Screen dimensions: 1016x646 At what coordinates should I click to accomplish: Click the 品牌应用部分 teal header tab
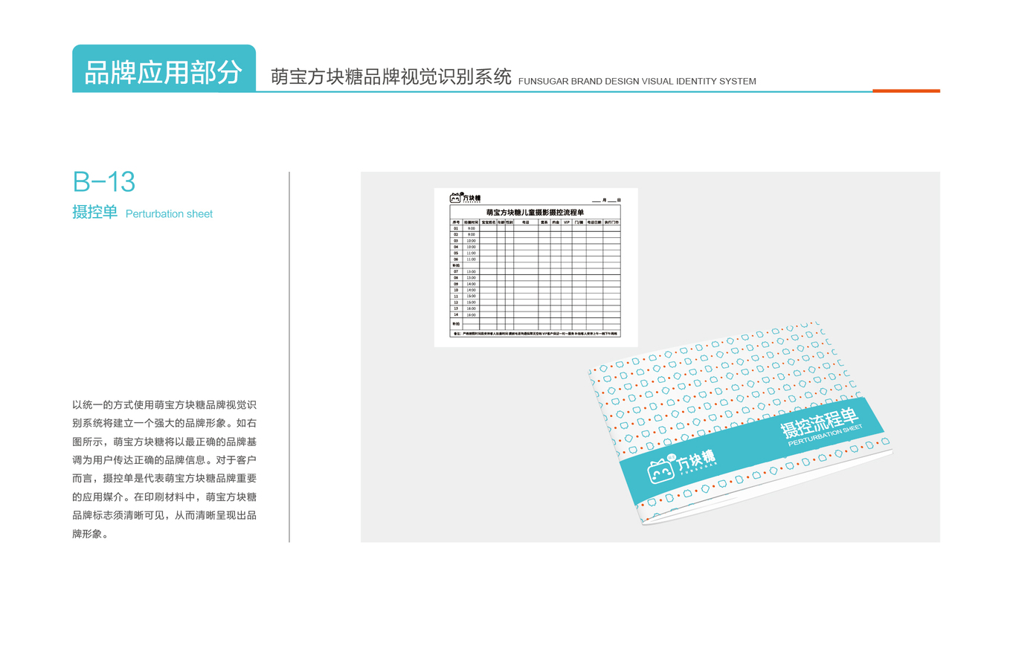164,68
